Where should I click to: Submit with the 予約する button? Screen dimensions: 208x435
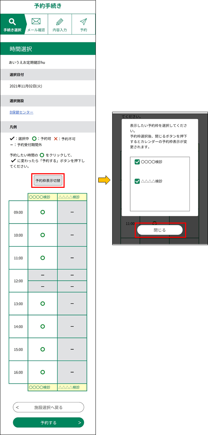click(49, 423)
